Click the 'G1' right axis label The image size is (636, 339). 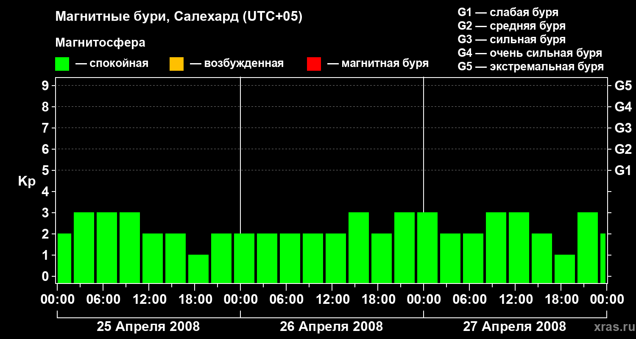pos(623,170)
